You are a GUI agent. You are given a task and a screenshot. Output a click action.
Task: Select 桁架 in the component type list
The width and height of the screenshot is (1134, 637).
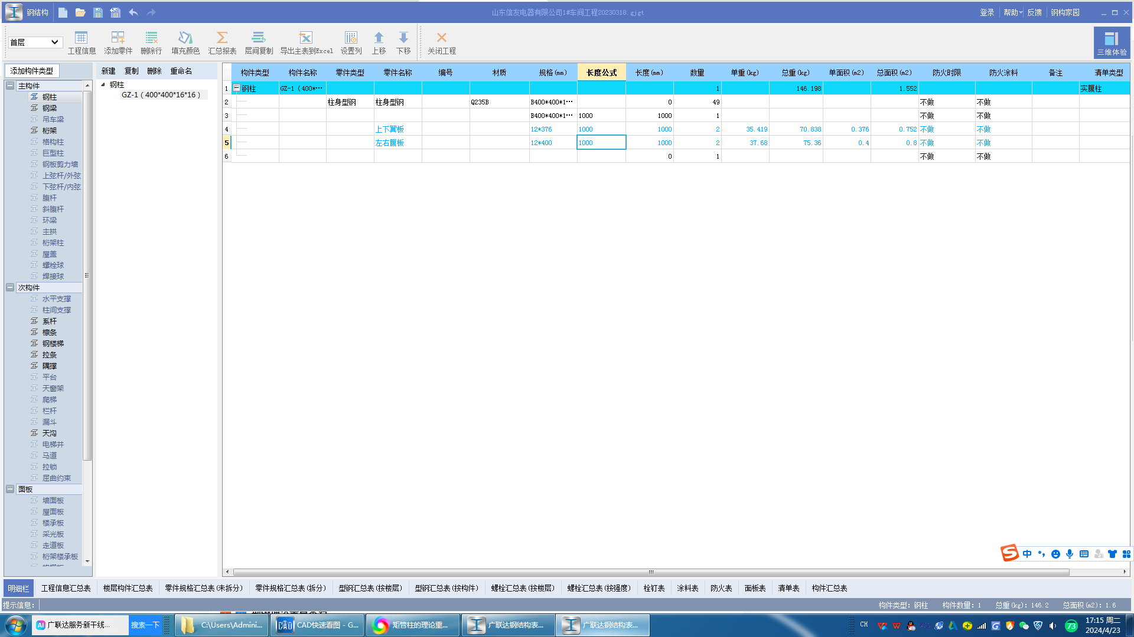tap(50, 131)
